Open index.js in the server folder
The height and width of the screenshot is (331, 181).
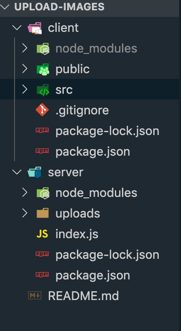(x=77, y=234)
